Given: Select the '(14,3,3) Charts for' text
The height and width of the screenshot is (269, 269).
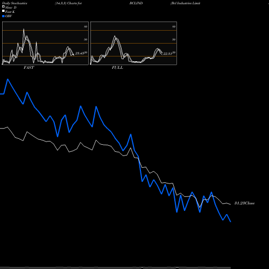Looking at the screenshot, I should point(68,3).
